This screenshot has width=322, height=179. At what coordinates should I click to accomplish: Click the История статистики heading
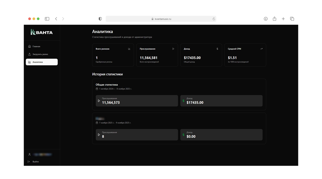107,74
